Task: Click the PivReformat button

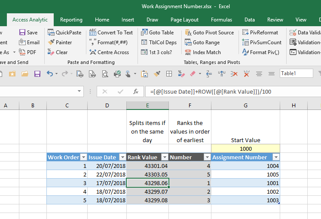Action: (260, 33)
